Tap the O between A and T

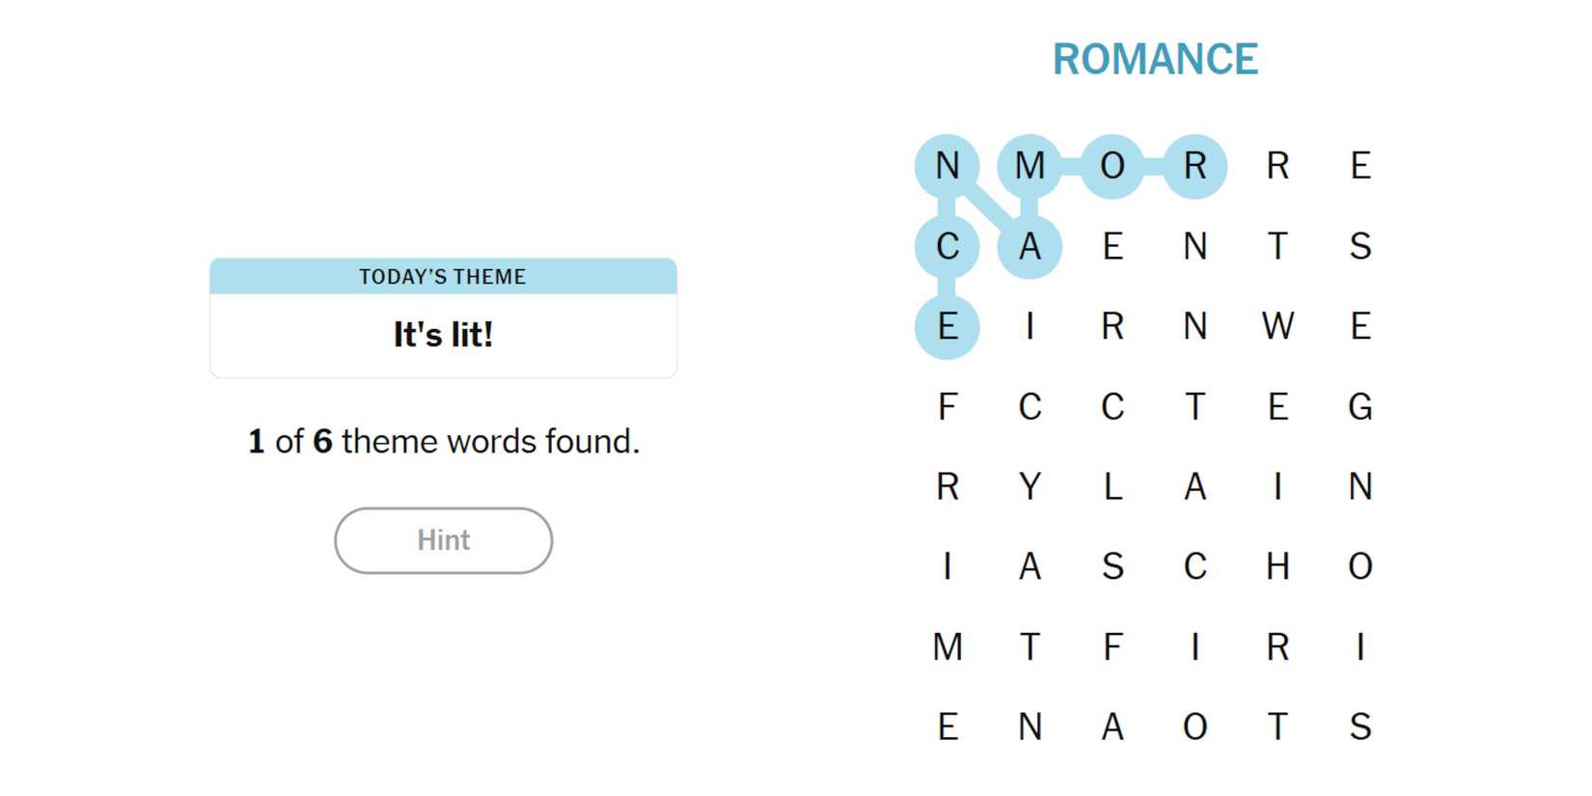pos(1194,727)
